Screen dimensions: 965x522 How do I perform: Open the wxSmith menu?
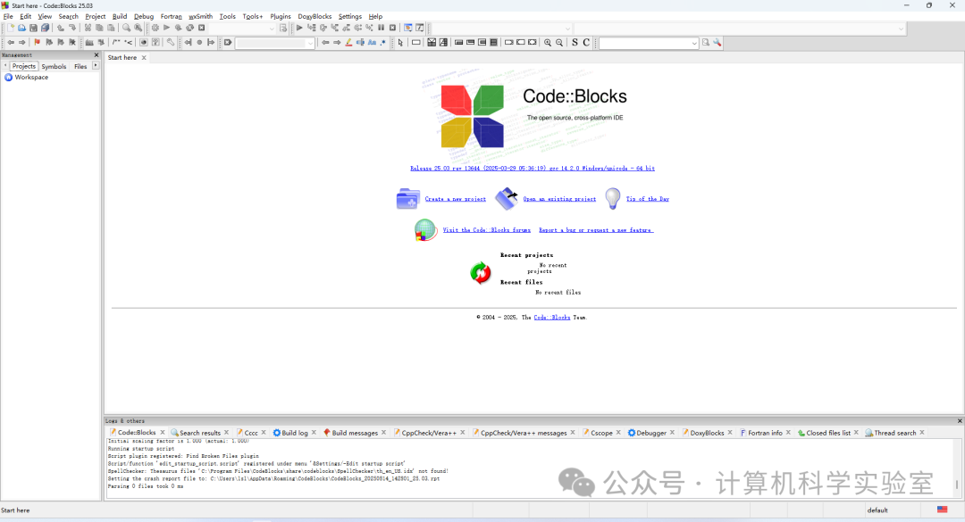[201, 17]
